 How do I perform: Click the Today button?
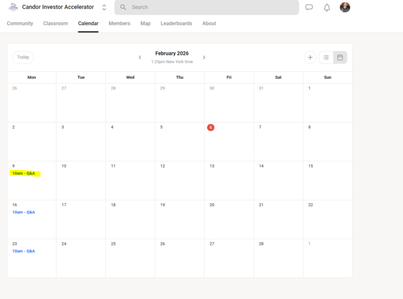23,57
